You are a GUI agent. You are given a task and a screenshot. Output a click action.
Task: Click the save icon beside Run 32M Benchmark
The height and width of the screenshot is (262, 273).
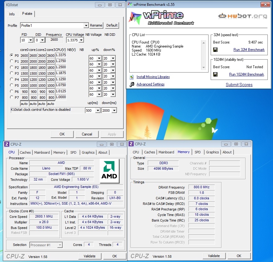[215, 50]
